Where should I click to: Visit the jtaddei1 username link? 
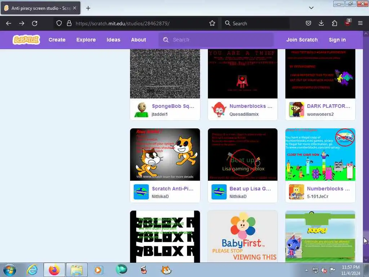click(x=160, y=114)
